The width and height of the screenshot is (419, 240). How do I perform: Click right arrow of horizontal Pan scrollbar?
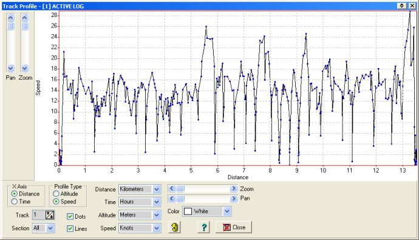click(234, 199)
